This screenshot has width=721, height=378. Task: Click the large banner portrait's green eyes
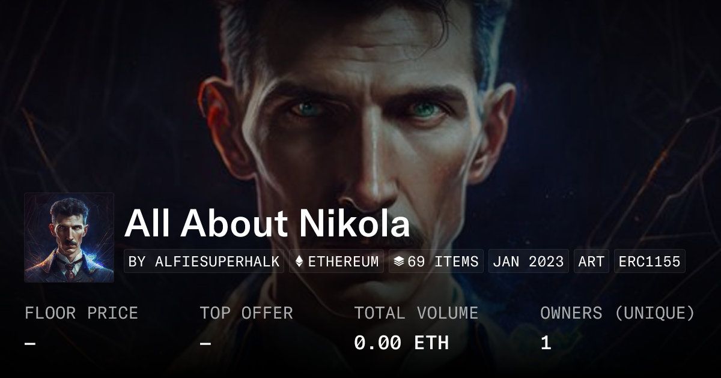click(x=364, y=110)
